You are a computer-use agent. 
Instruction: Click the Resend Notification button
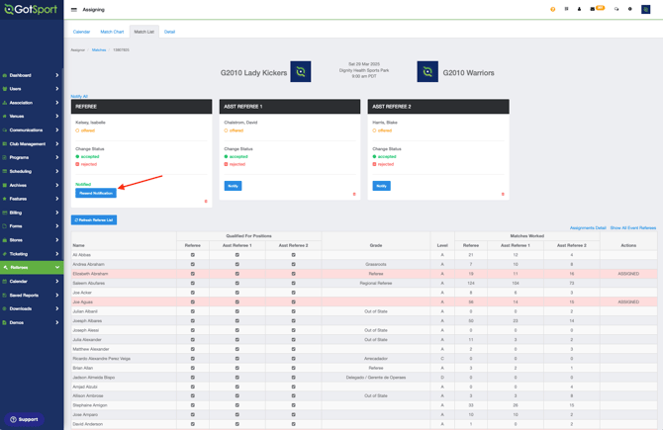click(96, 193)
